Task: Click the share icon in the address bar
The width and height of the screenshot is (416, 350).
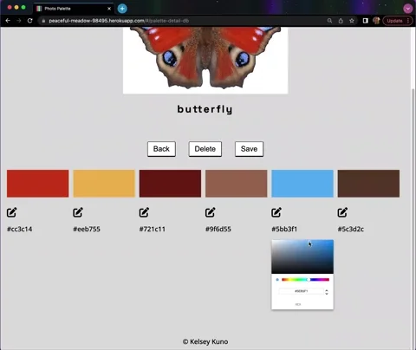Action: [341, 21]
